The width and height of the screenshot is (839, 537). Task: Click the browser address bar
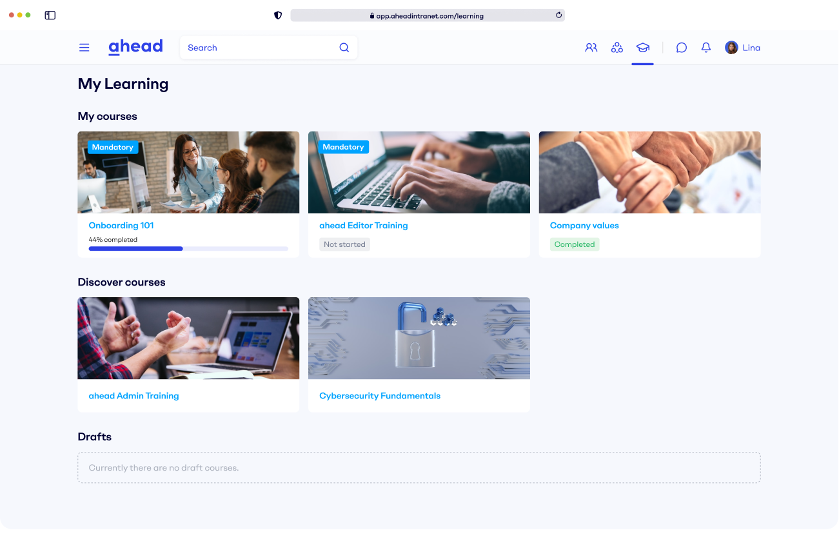tap(428, 15)
